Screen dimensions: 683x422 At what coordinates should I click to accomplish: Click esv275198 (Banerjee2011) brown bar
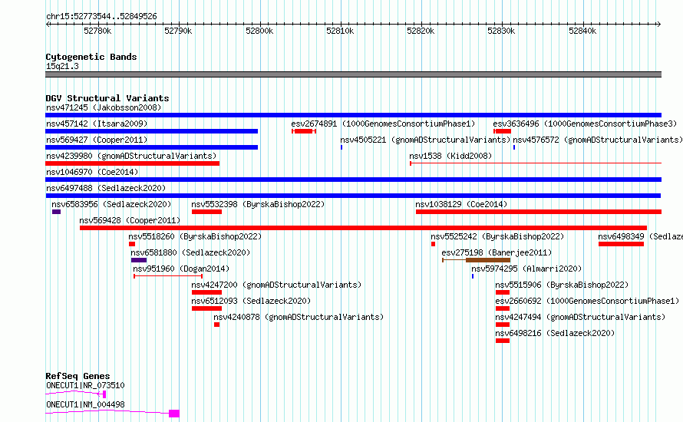488,260
